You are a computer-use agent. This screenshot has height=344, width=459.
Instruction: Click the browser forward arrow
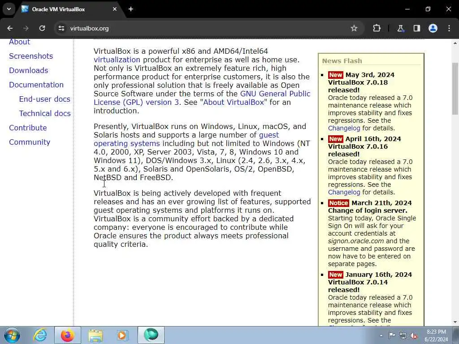[26, 28]
